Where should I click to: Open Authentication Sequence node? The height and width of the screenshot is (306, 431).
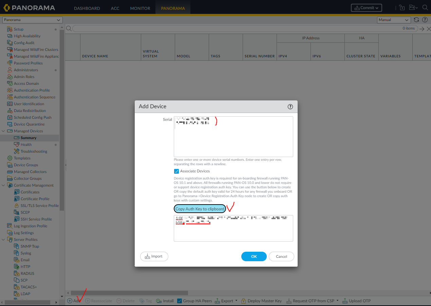35,97
